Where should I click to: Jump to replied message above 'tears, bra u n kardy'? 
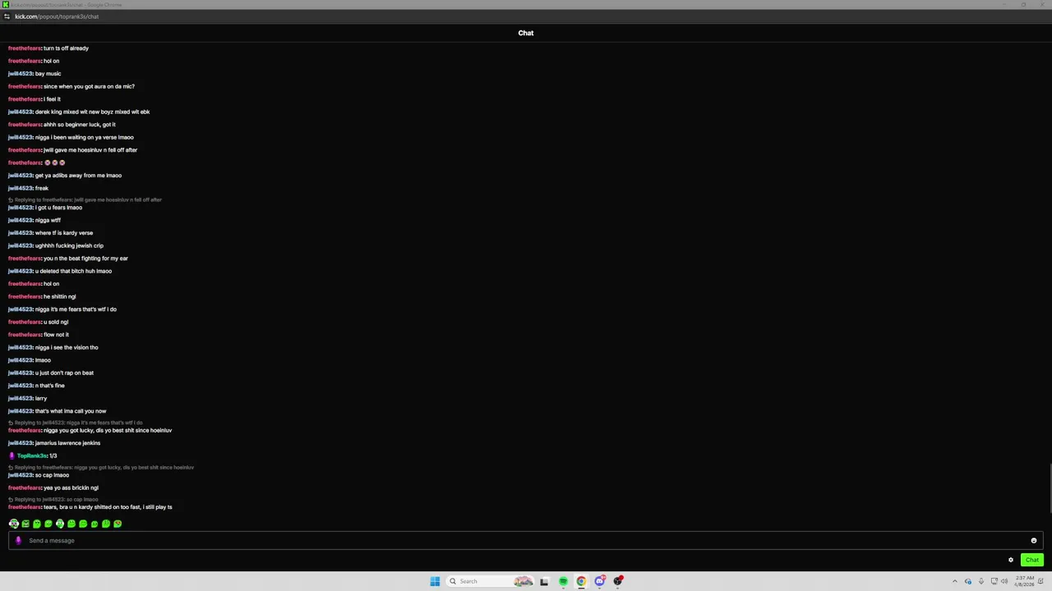click(x=53, y=499)
